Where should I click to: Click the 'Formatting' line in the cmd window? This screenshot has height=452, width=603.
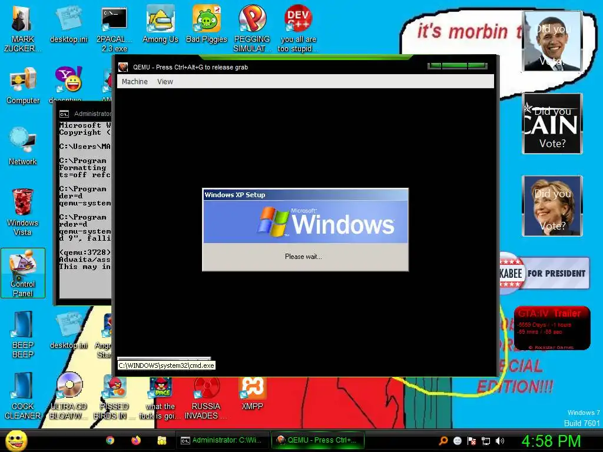82,168
